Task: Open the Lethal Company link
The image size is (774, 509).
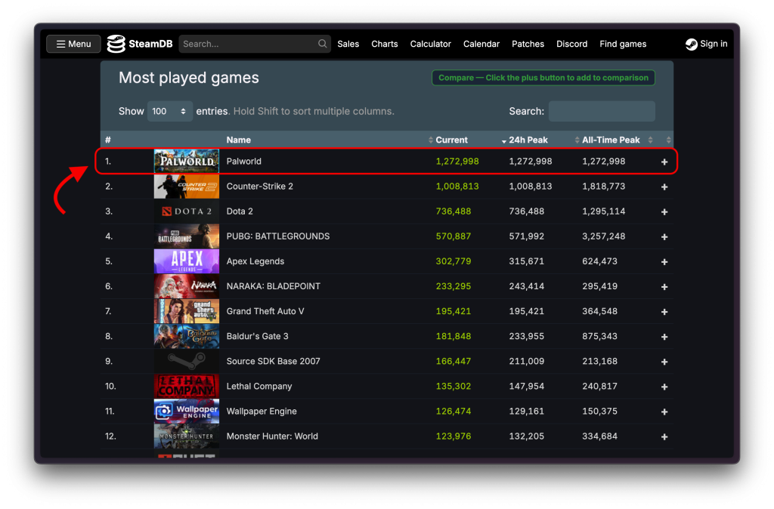Action: click(259, 386)
